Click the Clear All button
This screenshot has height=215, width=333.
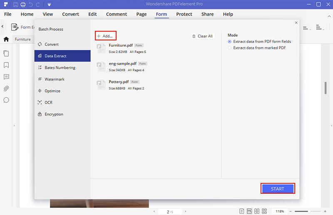(x=203, y=36)
